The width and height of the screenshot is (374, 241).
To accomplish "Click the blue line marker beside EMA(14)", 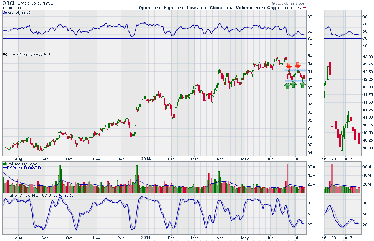I will click(x=5, y=168).
